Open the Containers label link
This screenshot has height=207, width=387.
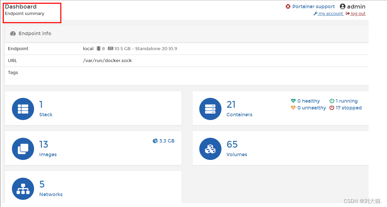tap(239, 115)
